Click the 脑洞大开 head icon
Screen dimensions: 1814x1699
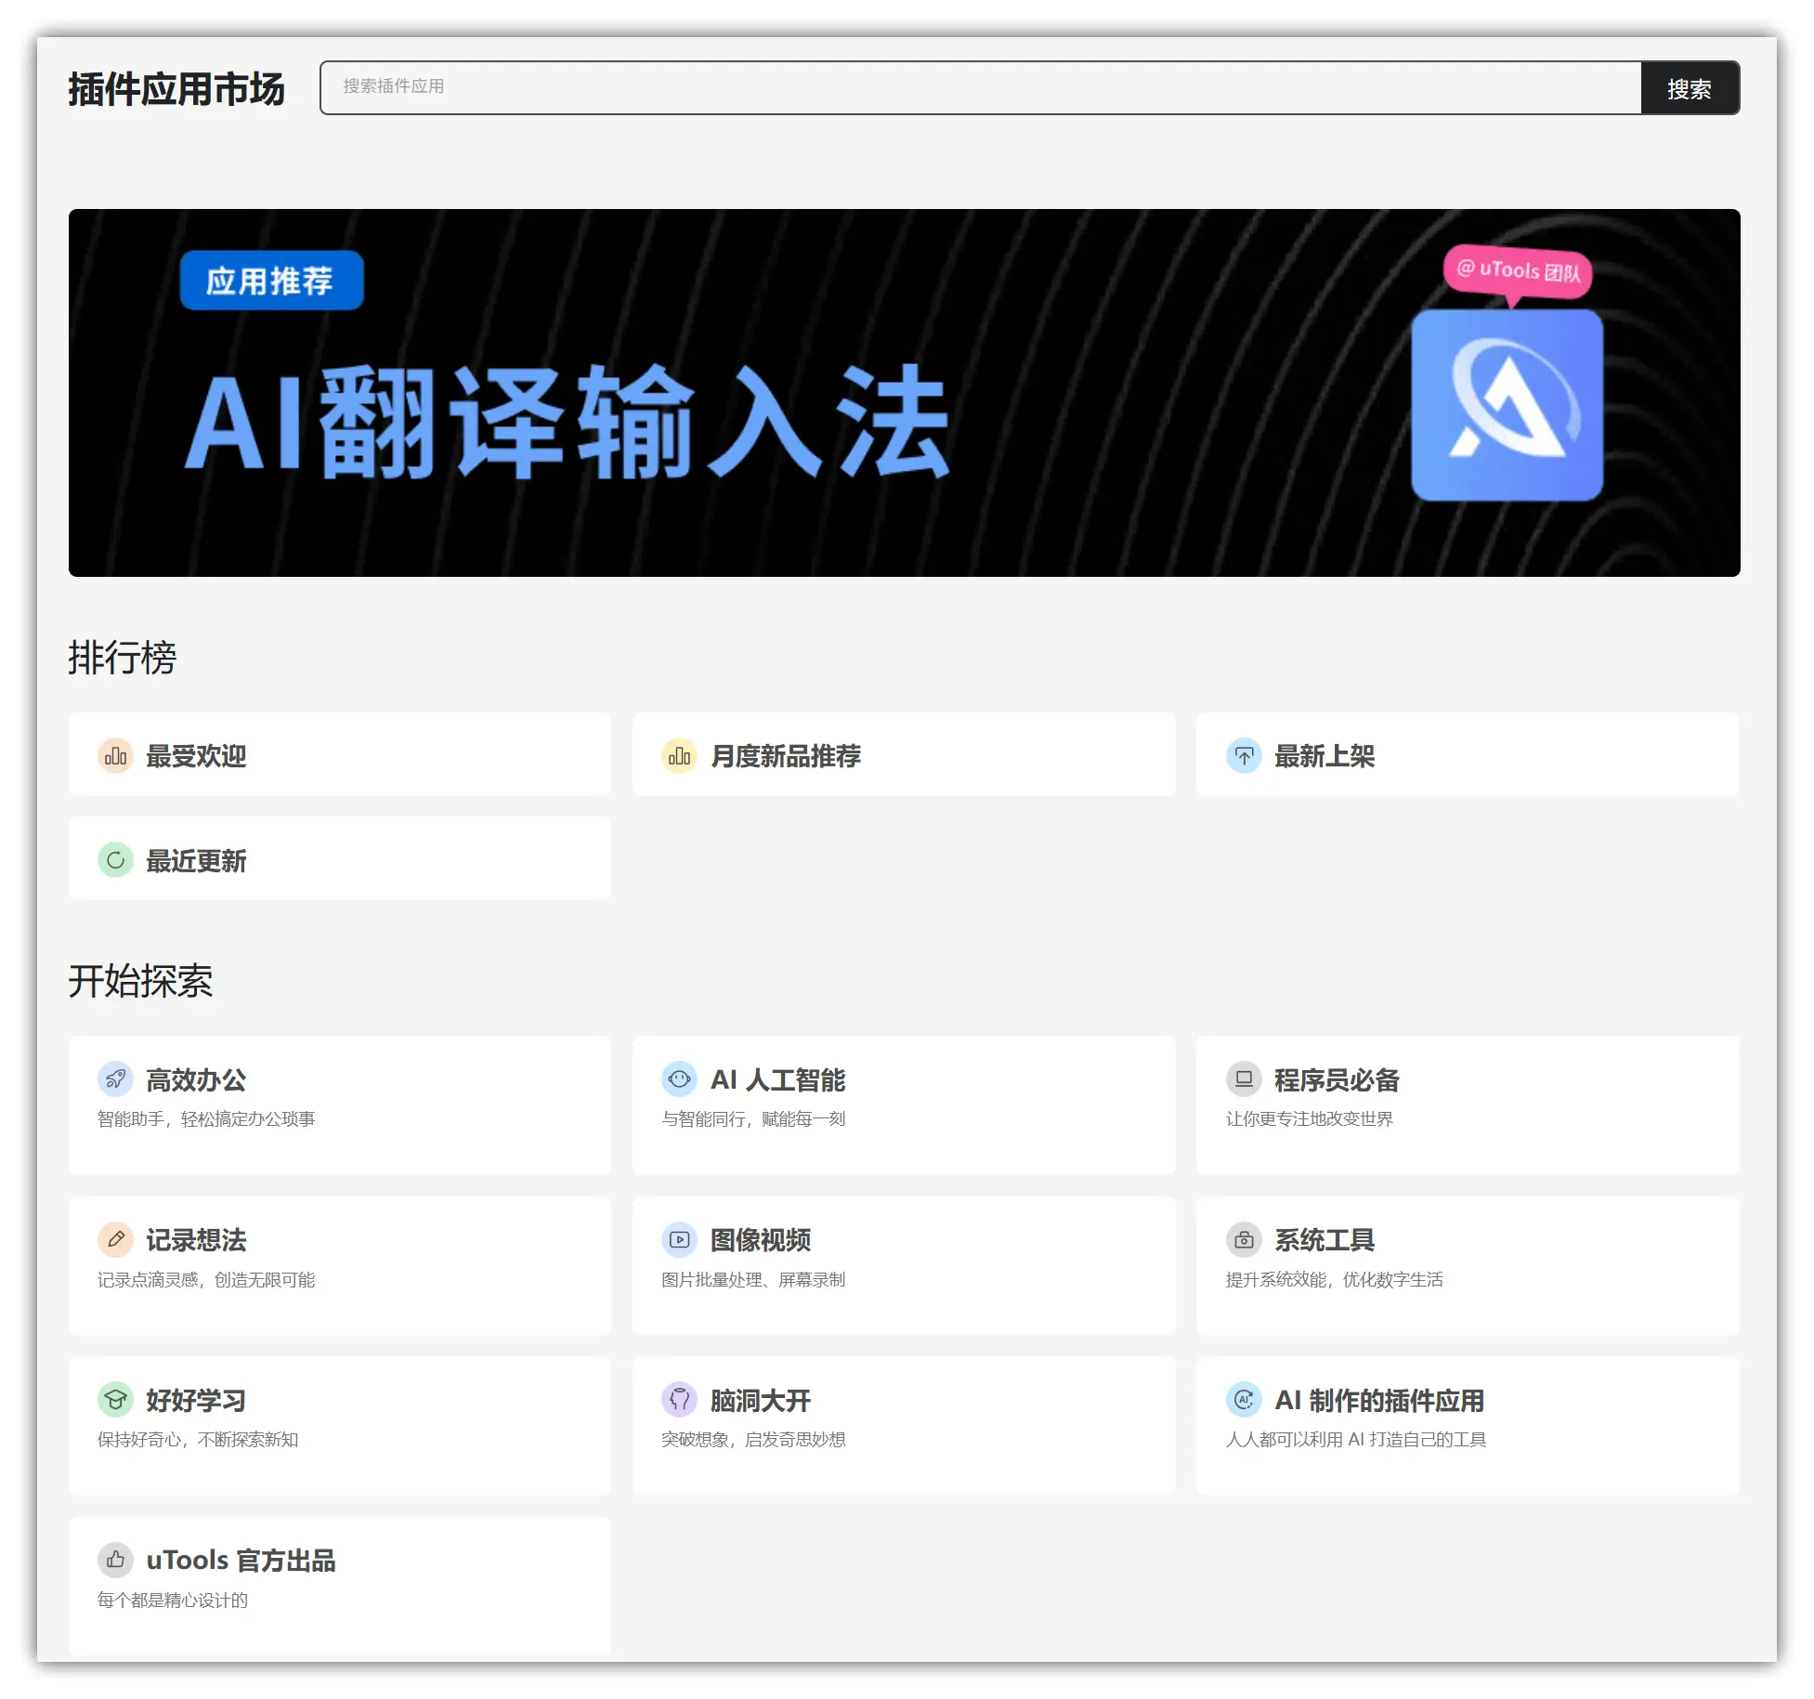679,1400
